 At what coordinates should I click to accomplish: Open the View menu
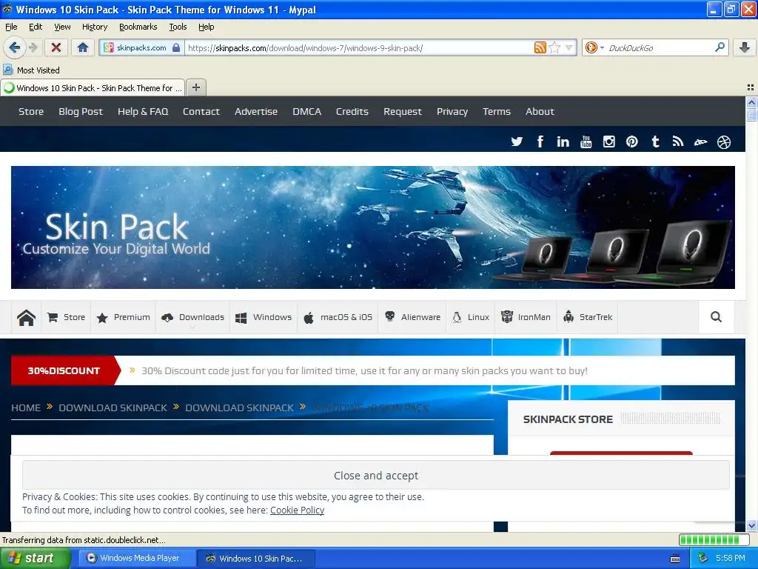pyautogui.click(x=62, y=27)
